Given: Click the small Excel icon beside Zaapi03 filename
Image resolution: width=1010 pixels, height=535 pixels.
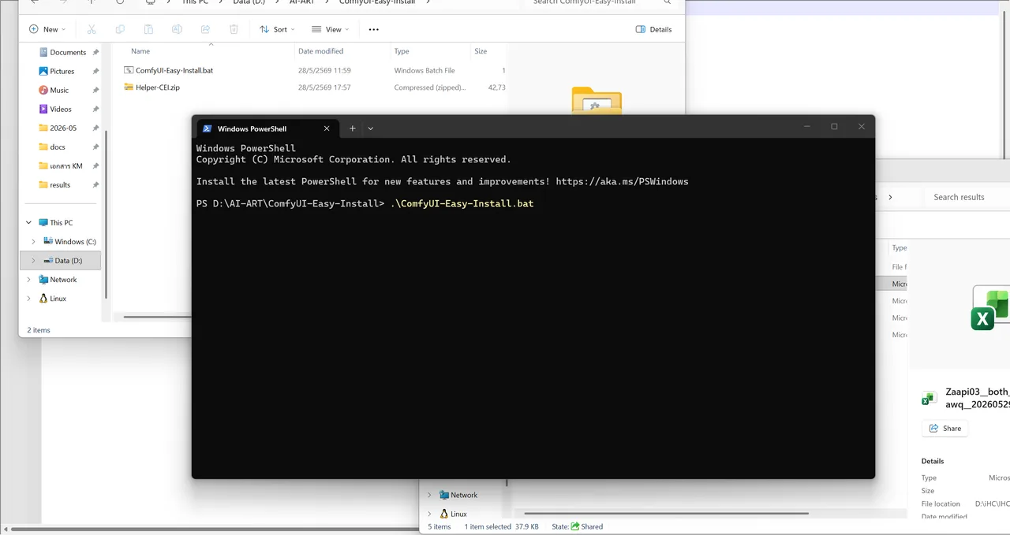Looking at the screenshot, I should click(x=929, y=399).
